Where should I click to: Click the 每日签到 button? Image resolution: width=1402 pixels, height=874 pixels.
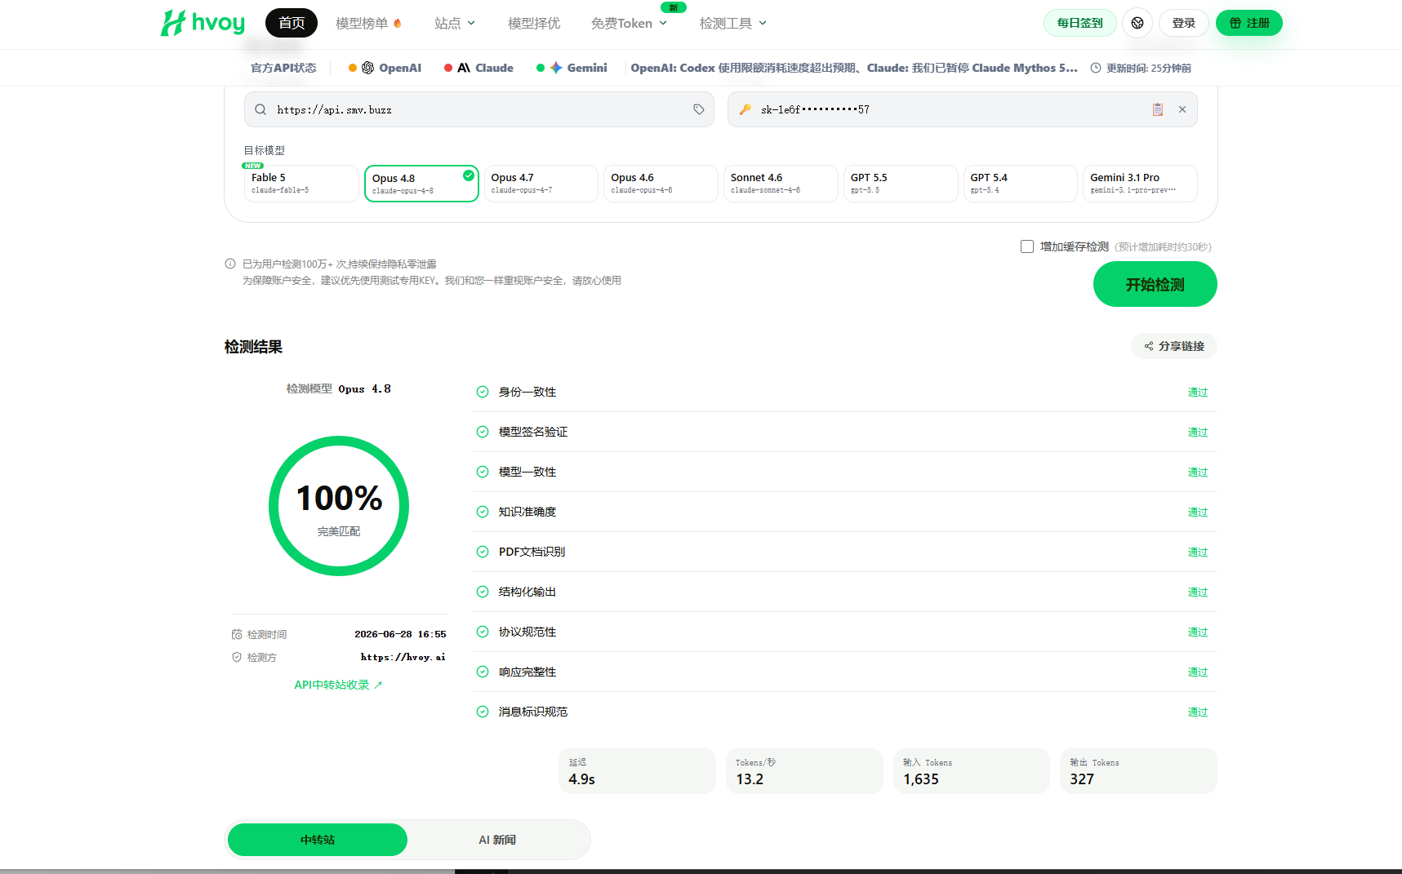point(1079,23)
